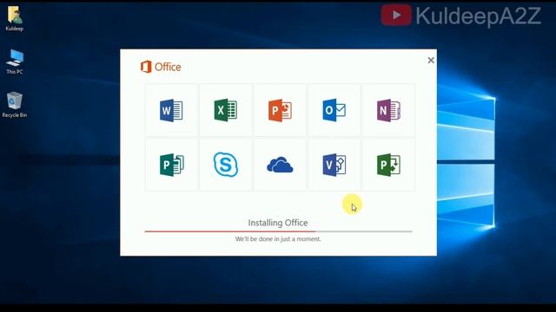
Task: Select This PC desktop icon
Action: [15, 62]
